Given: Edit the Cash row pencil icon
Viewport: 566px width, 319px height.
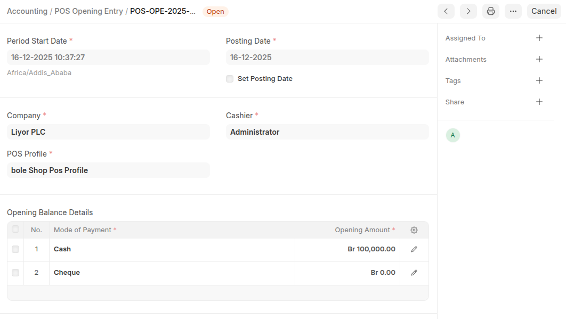Looking at the screenshot, I should pyautogui.click(x=414, y=249).
